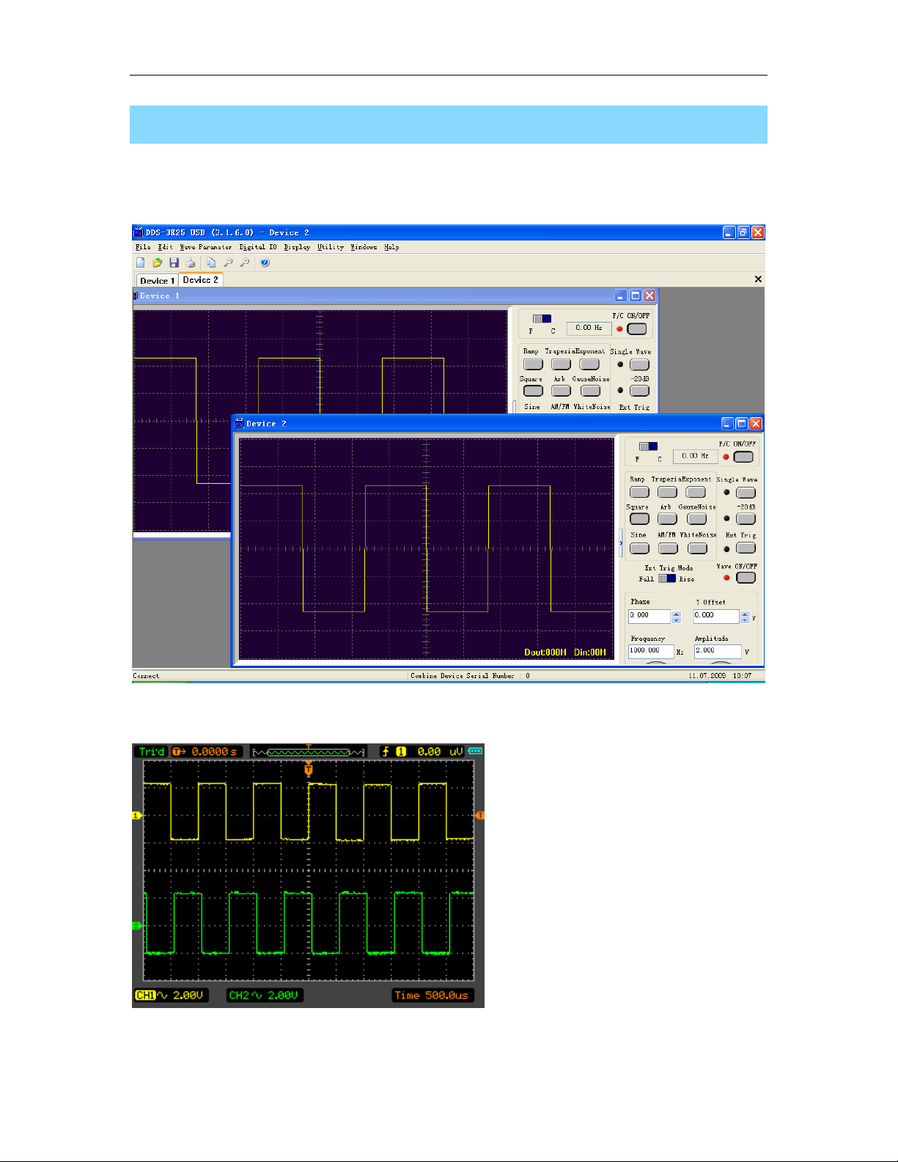Flip the F/C slide switch in Device 1
The image size is (898, 1162).
542,319
